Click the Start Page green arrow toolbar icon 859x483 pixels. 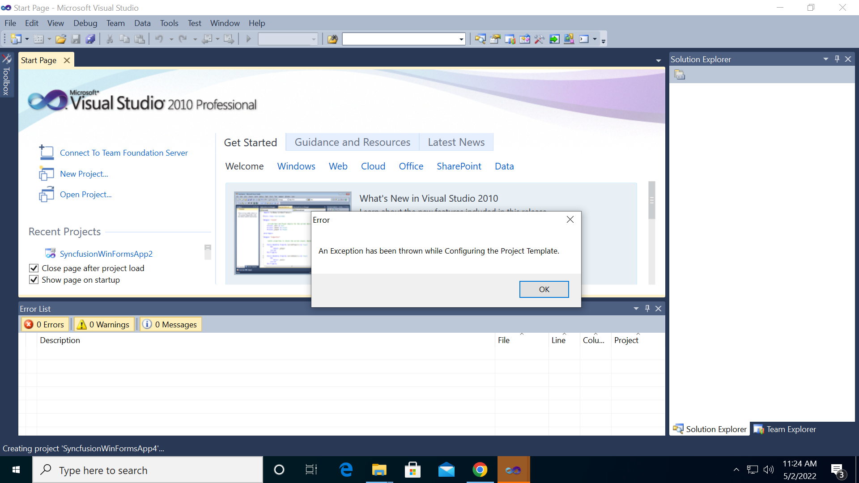(554, 39)
